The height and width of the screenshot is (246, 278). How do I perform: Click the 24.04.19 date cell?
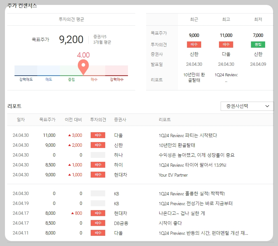pyautogui.click(x=20, y=203)
